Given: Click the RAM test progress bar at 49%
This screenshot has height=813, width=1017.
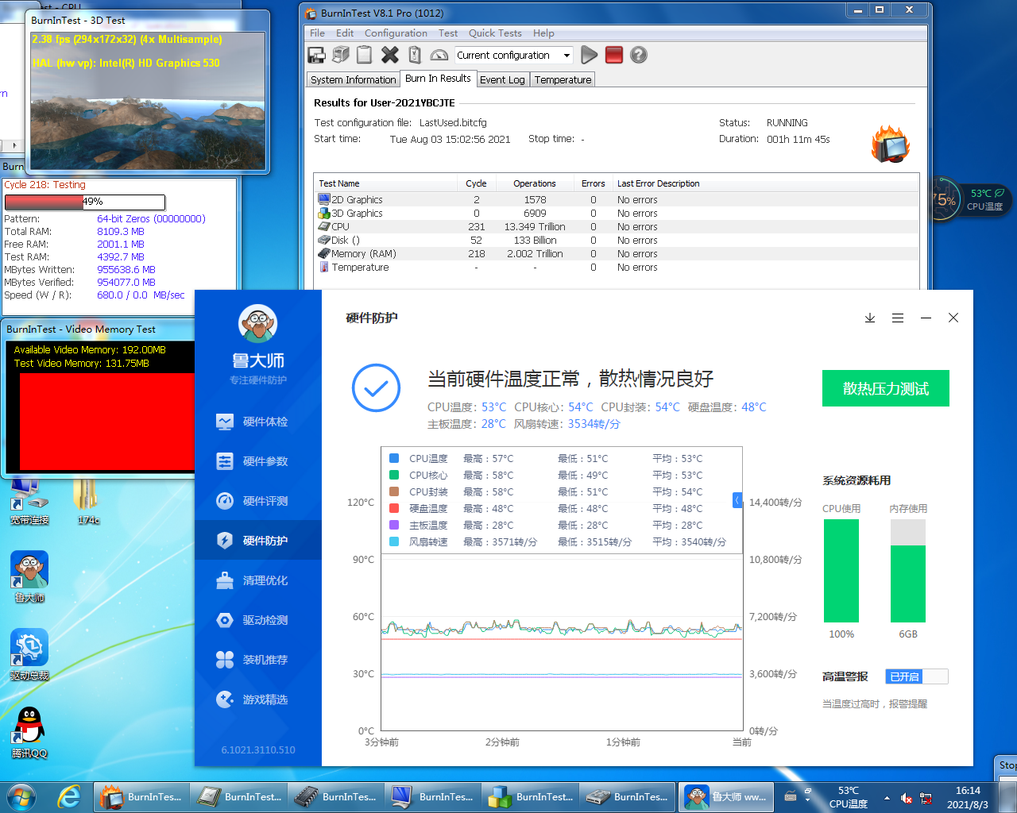Looking at the screenshot, I should point(85,202).
